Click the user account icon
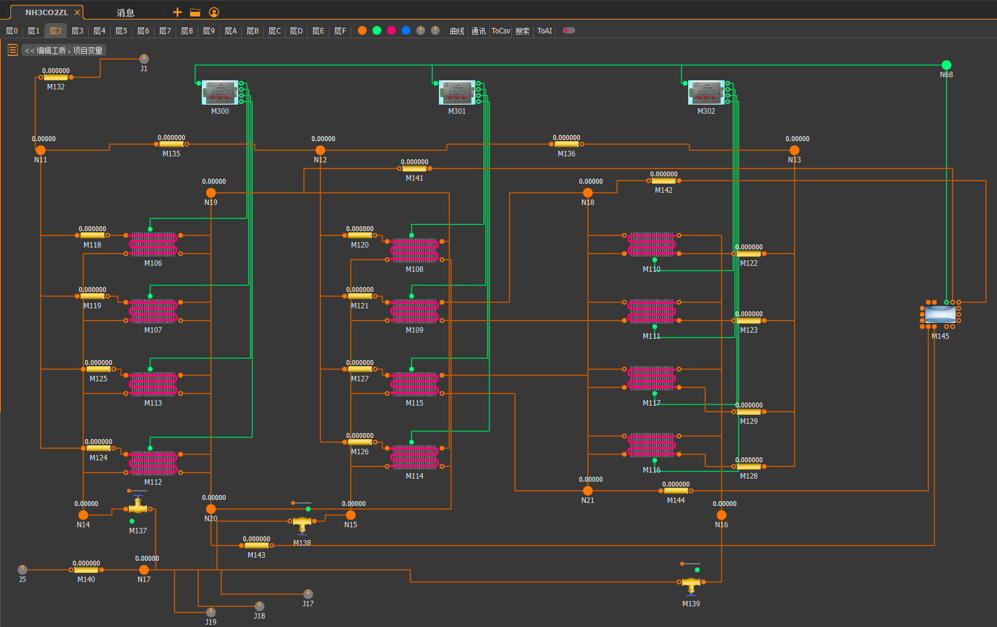The height and width of the screenshot is (627, 997). tap(214, 12)
